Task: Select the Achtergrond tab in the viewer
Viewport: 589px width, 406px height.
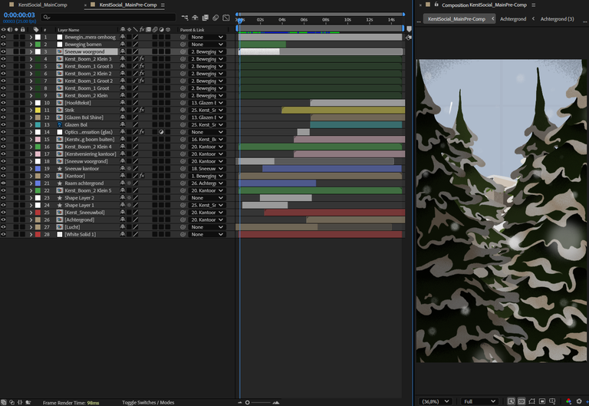Action: click(x=513, y=18)
